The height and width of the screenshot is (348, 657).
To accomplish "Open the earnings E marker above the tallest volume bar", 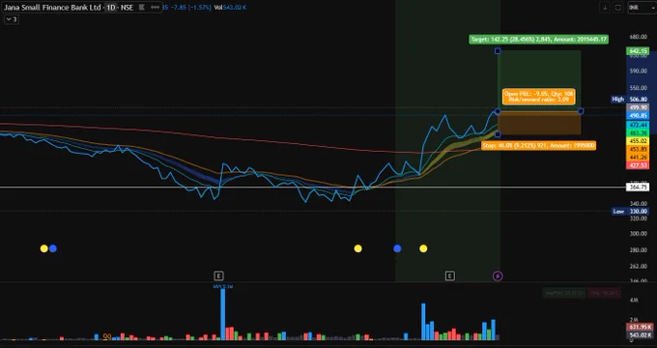I will (x=218, y=275).
